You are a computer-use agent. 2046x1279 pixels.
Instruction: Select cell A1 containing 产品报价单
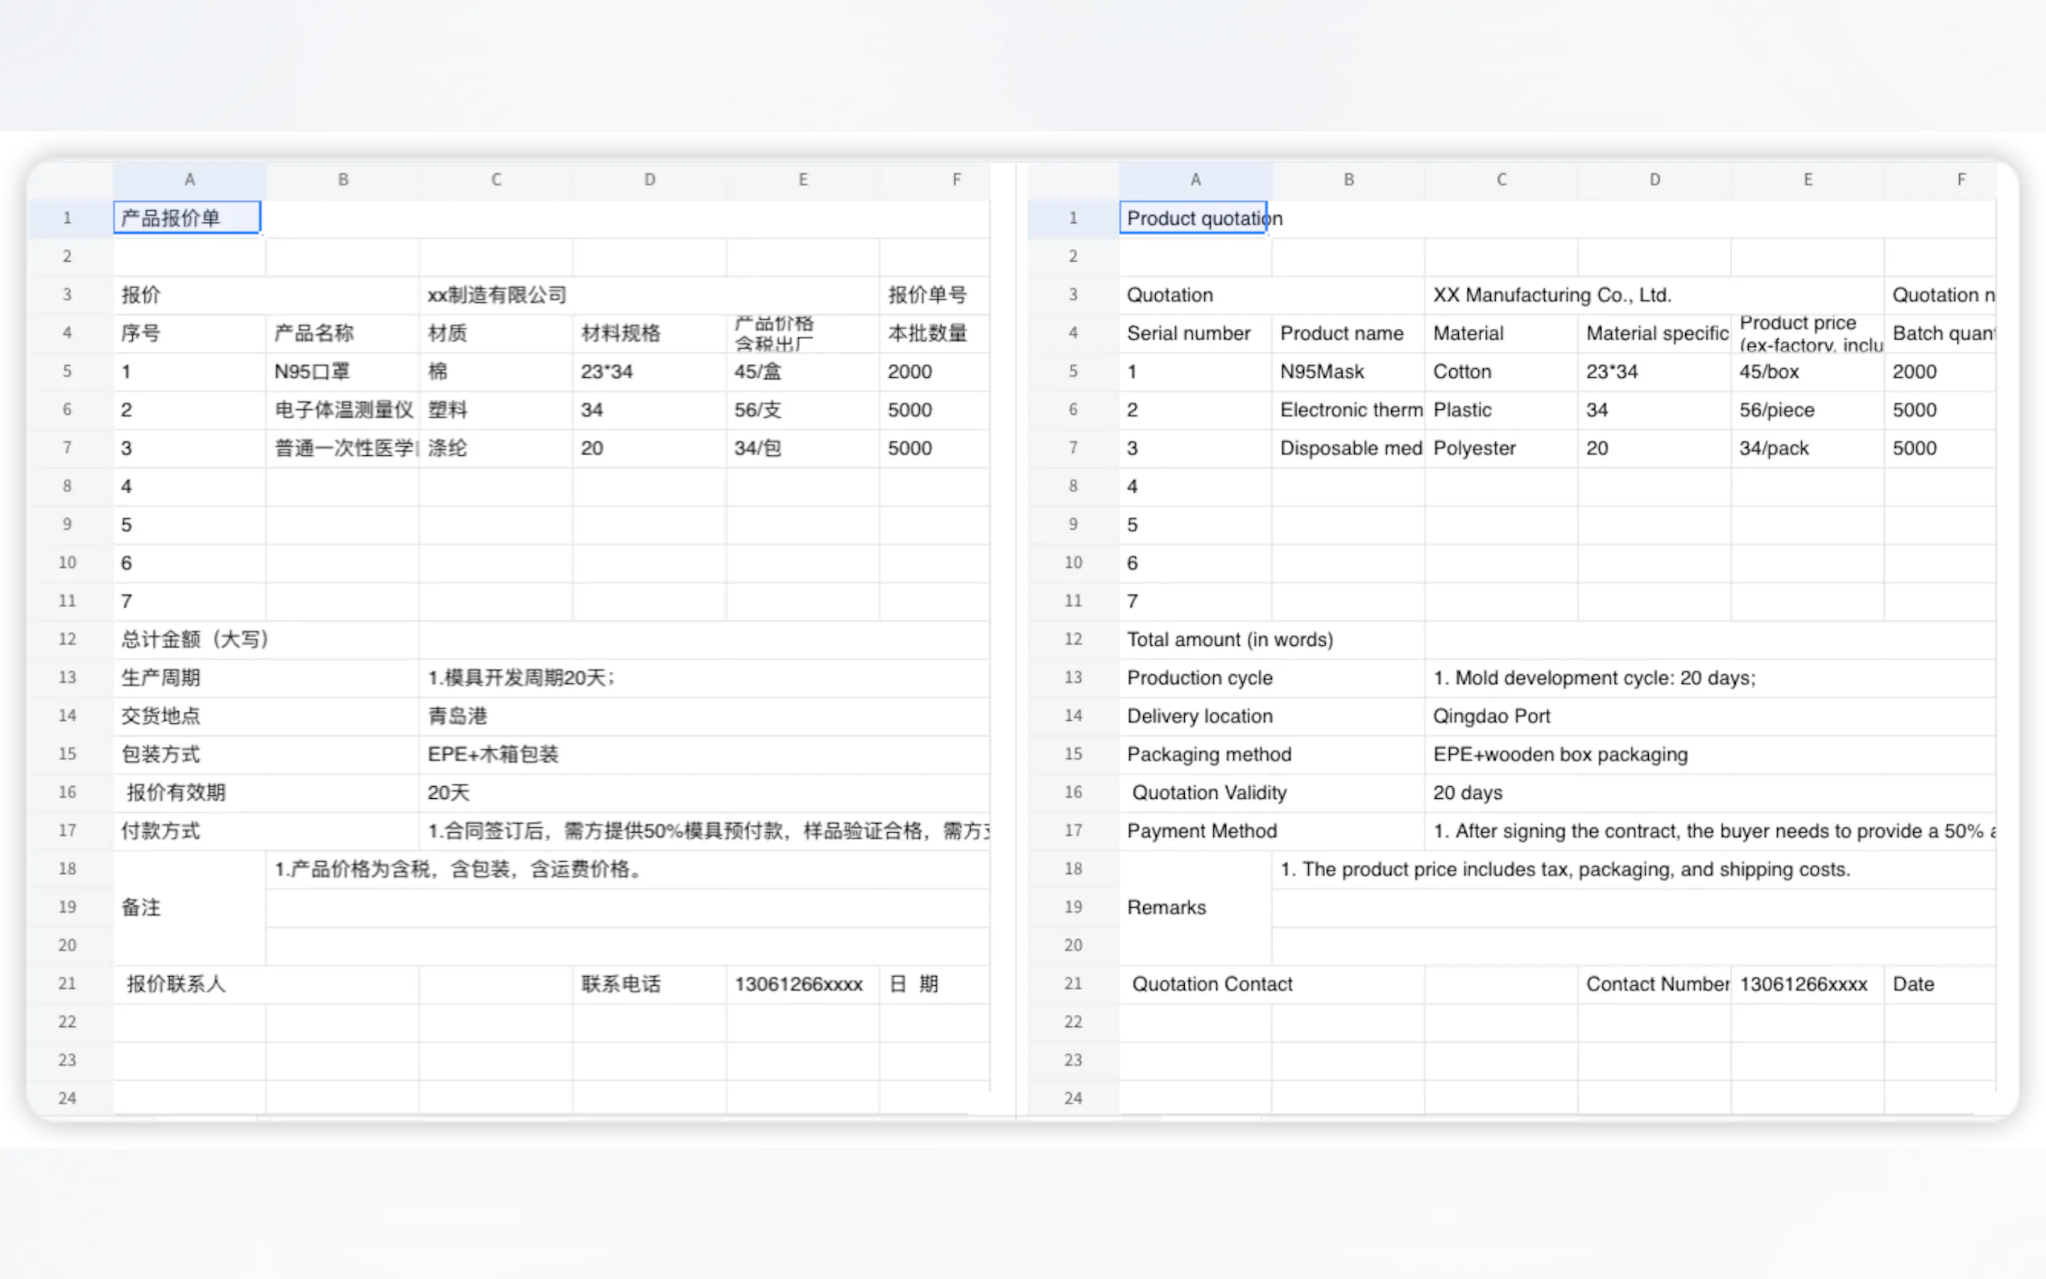[187, 218]
